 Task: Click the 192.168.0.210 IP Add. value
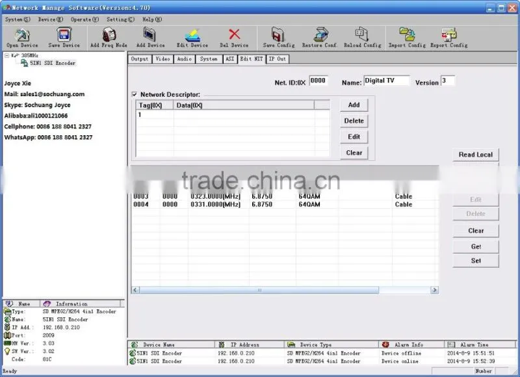coord(61,327)
